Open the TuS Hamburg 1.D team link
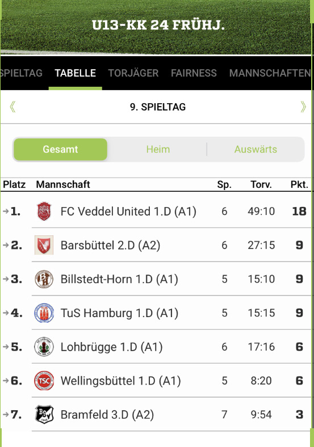Viewport: 314px width, 447px height. (x=119, y=313)
